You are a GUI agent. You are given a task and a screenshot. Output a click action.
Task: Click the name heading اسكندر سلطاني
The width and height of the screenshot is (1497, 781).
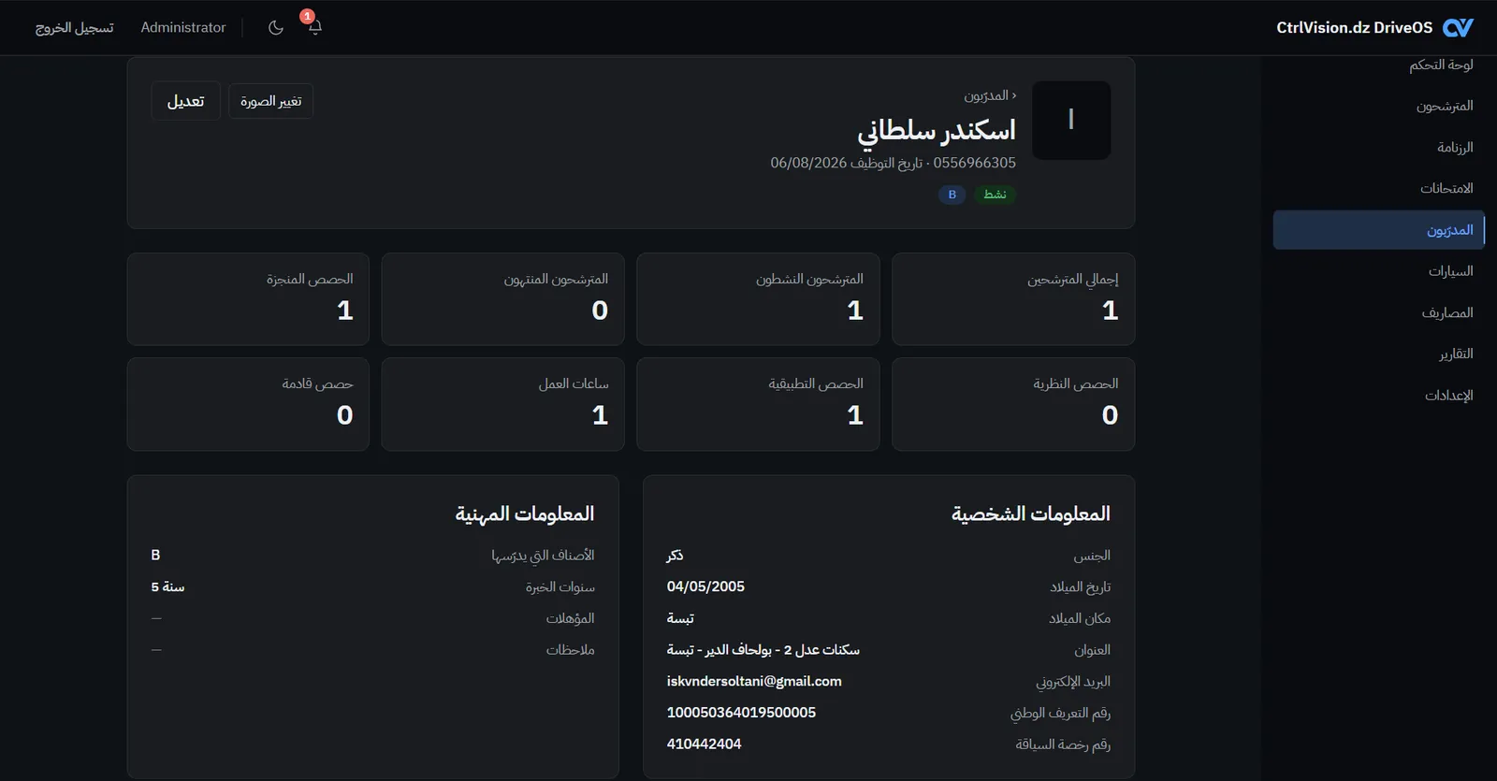tap(937, 131)
